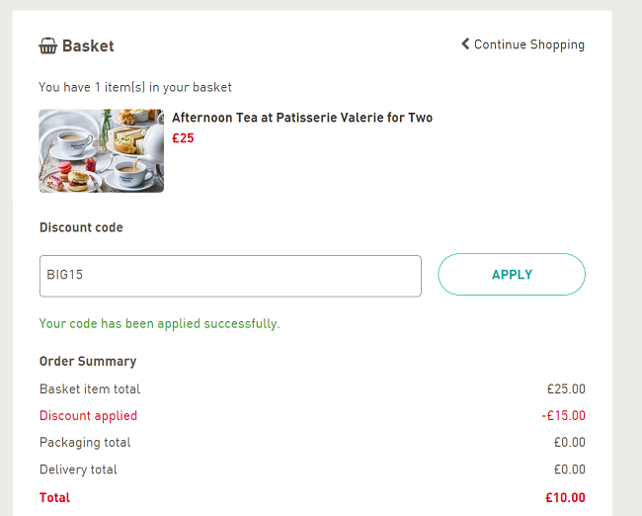
Task: Click the -£15.00 discount amount
Action: pos(563,415)
